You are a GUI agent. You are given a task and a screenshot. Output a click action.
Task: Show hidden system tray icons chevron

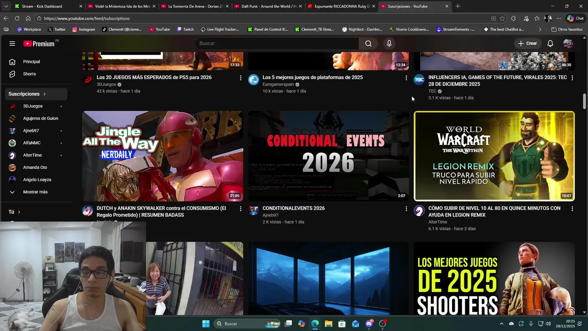coord(501,324)
